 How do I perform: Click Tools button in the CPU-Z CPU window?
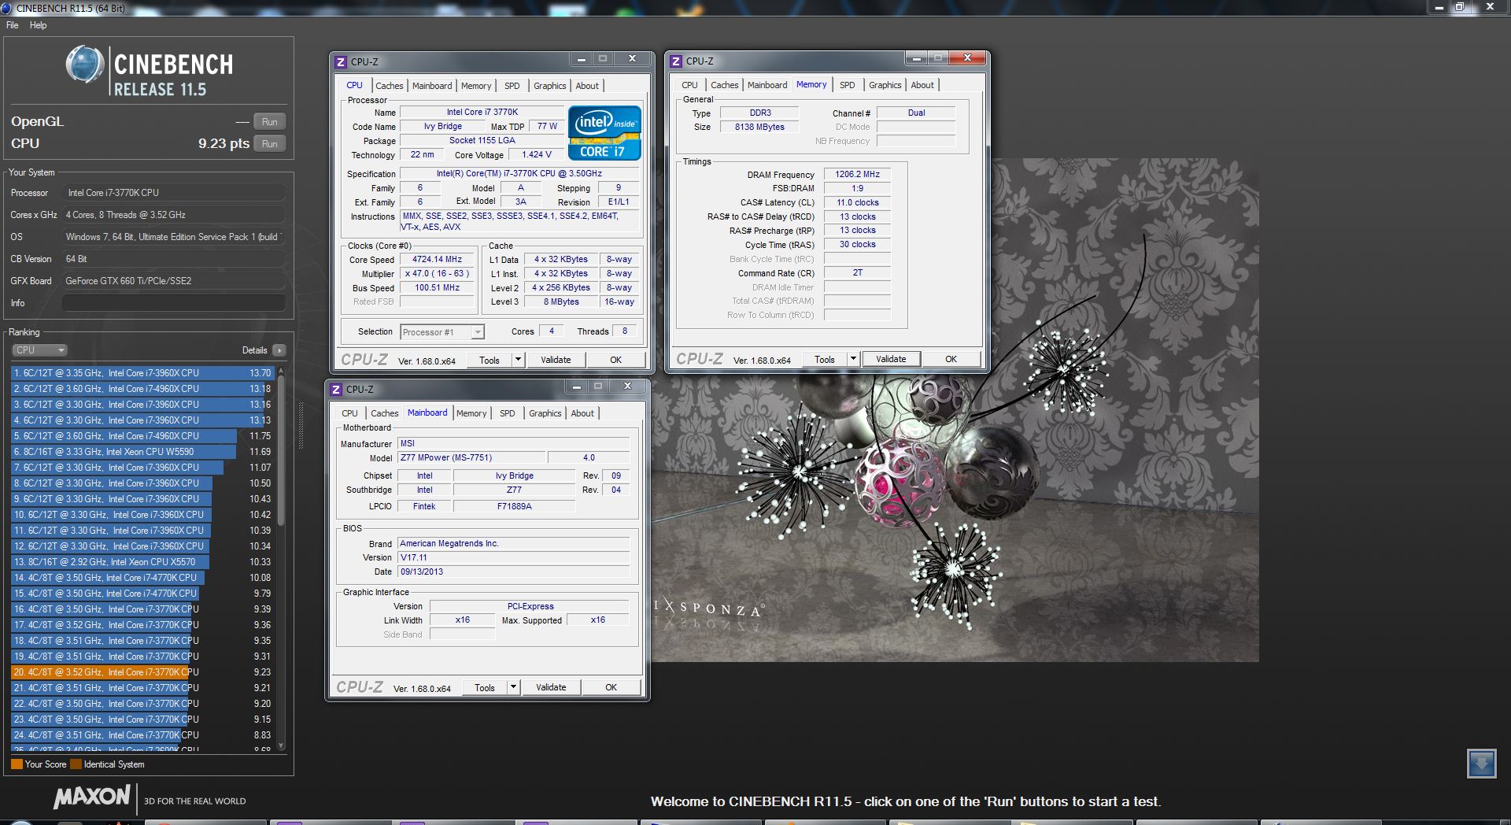(x=490, y=360)
